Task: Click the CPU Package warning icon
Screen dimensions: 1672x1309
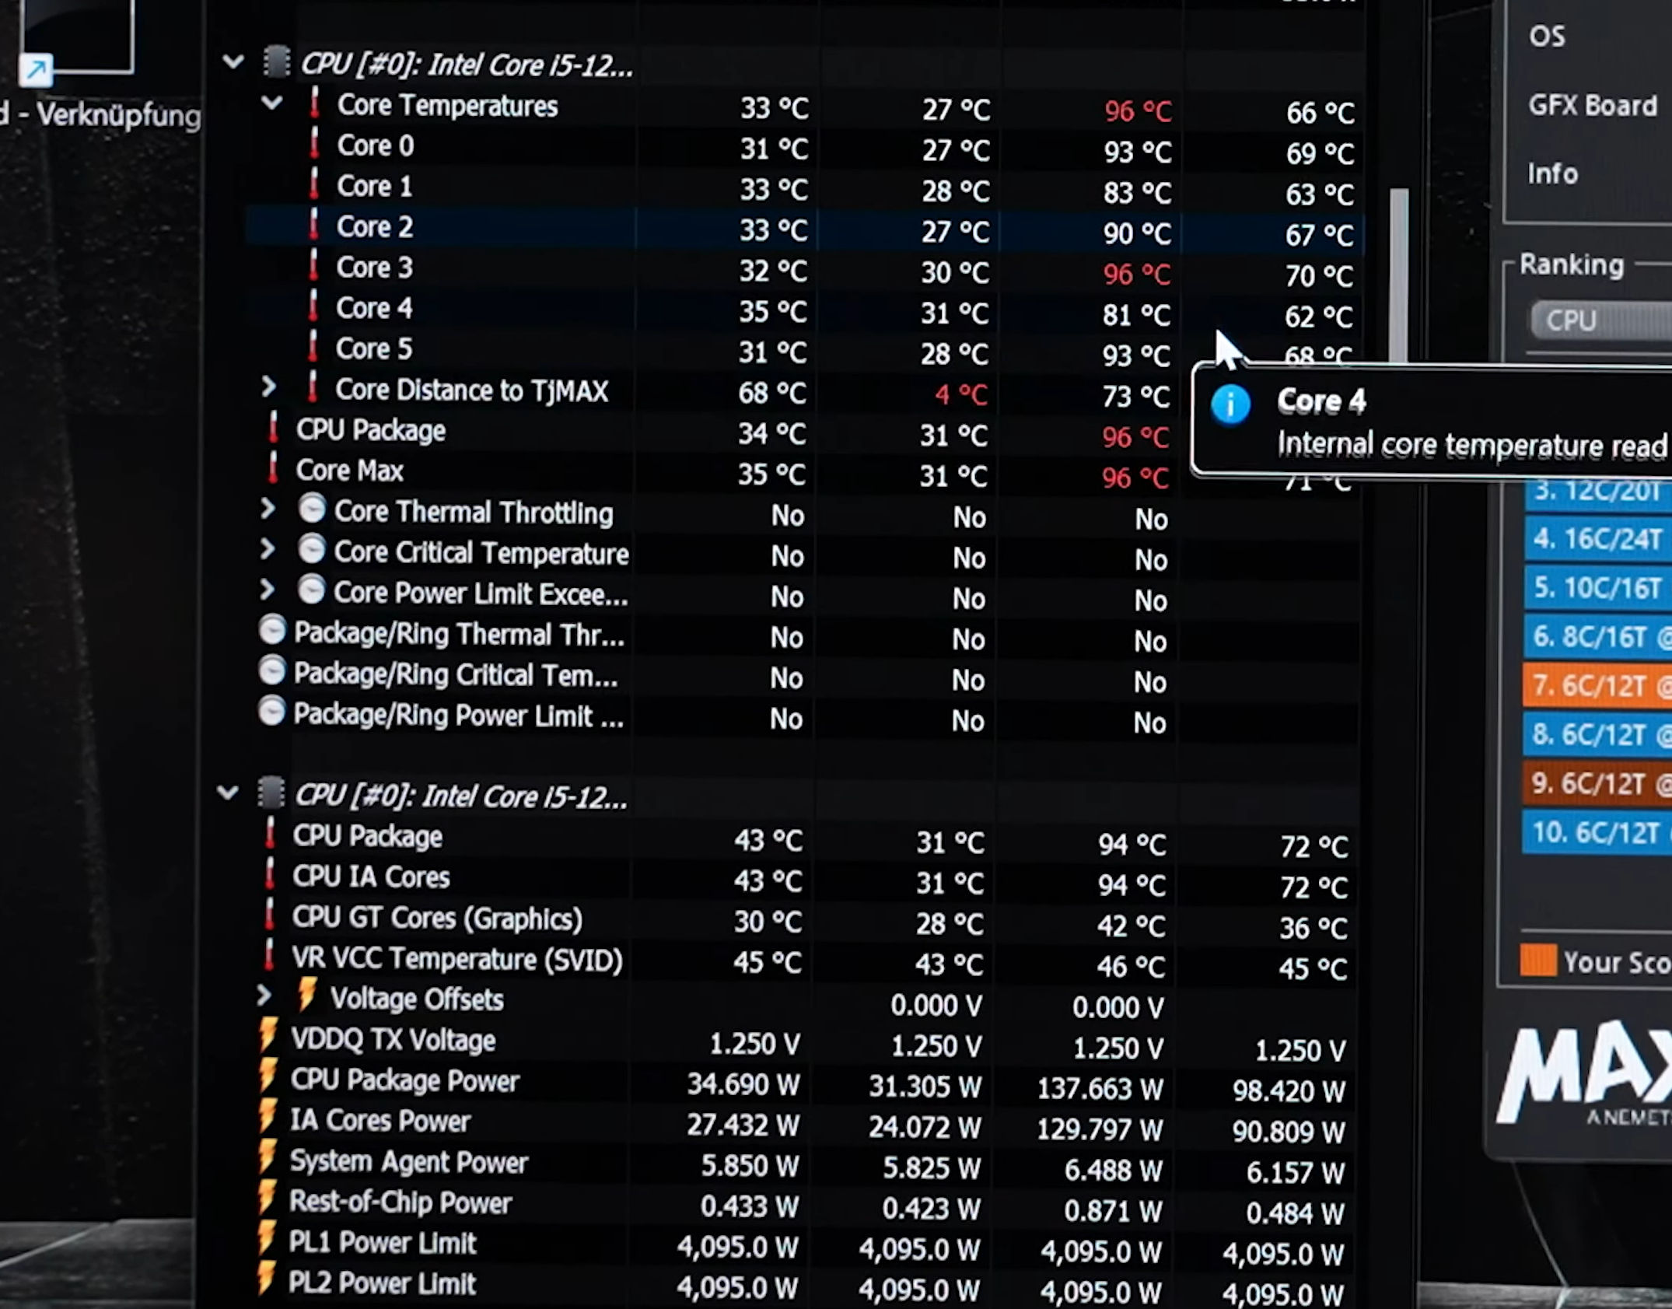Action: [271, 430]
